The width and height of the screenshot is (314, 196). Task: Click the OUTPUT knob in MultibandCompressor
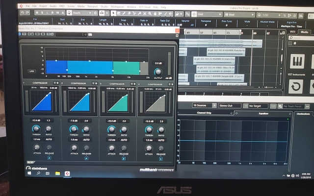(158, 72)
